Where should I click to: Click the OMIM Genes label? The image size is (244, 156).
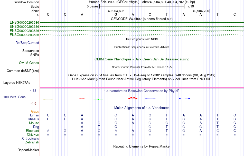coord(29,63)
